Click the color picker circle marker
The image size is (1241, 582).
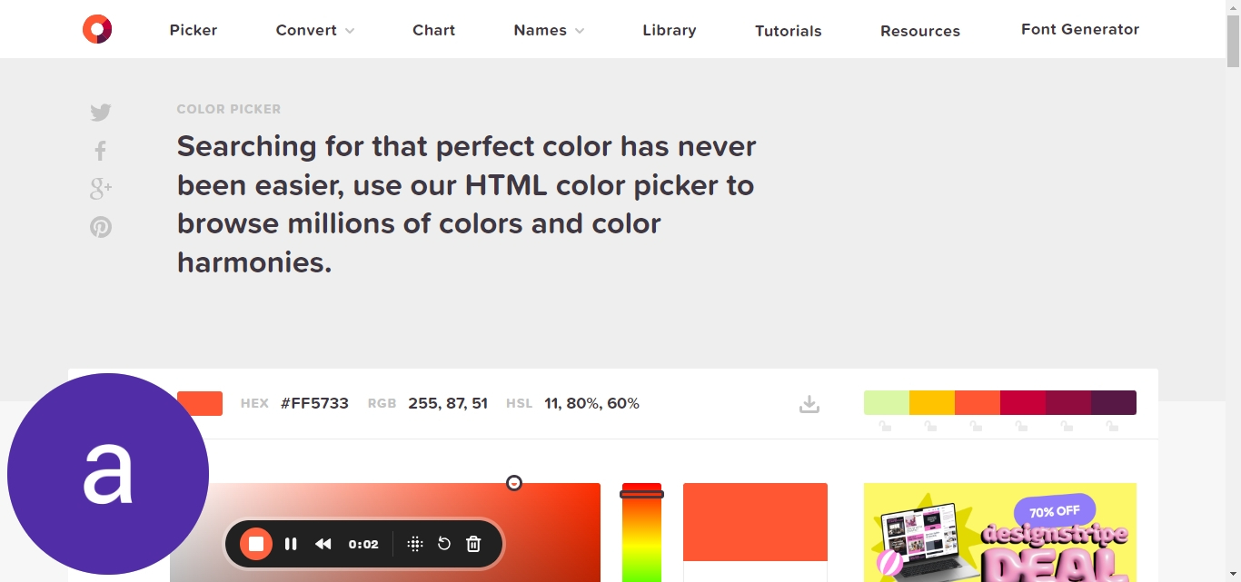(514, 483)
